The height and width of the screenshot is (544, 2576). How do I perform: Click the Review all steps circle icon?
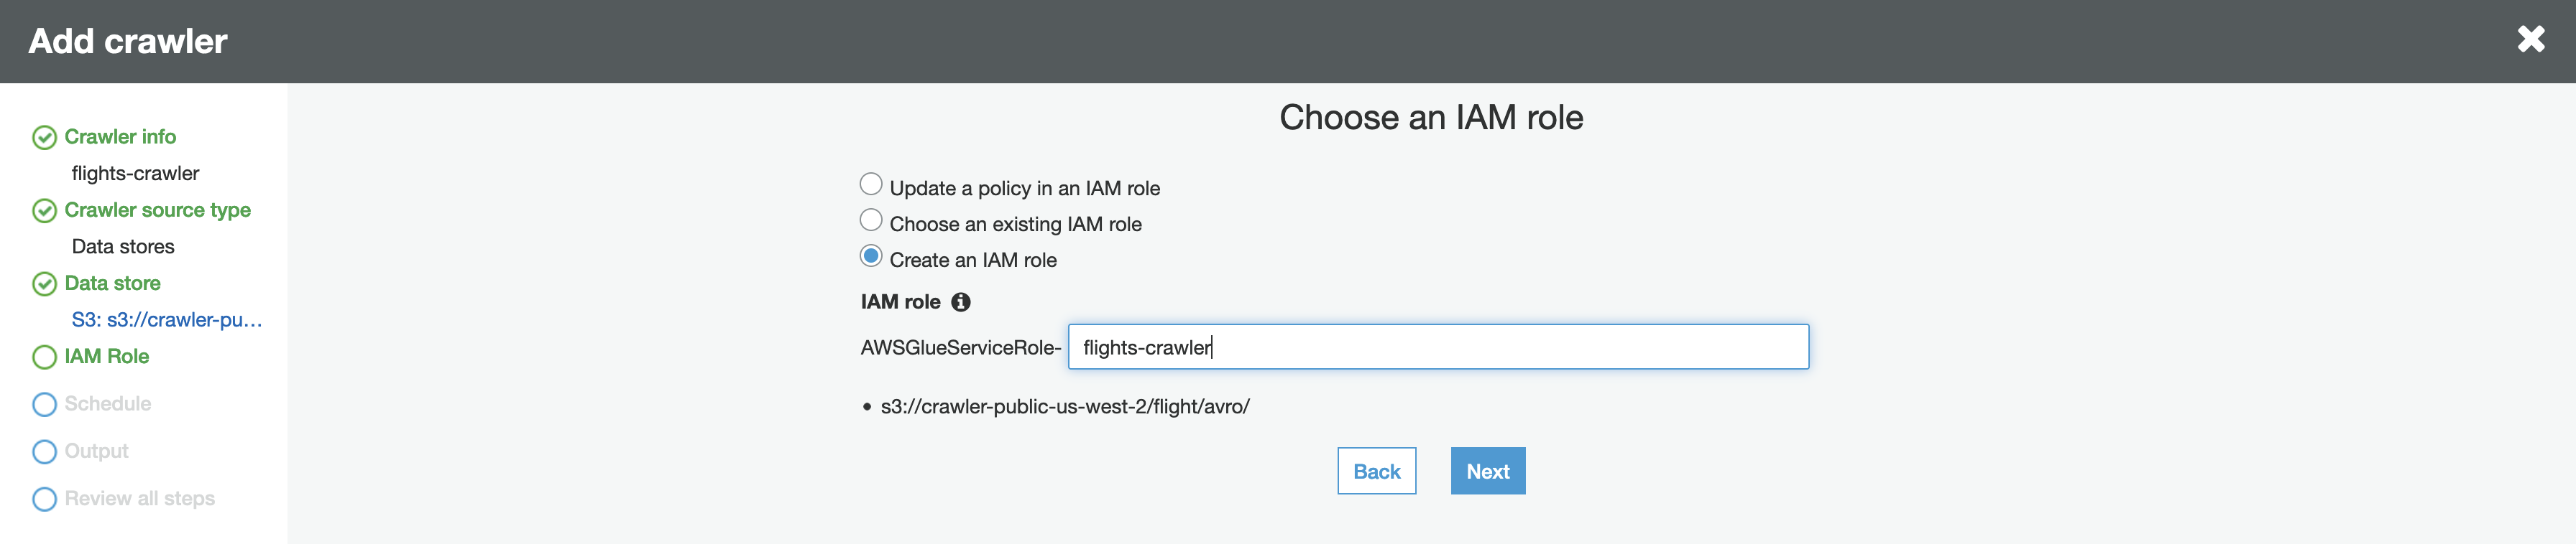click(x=44, y=499)
